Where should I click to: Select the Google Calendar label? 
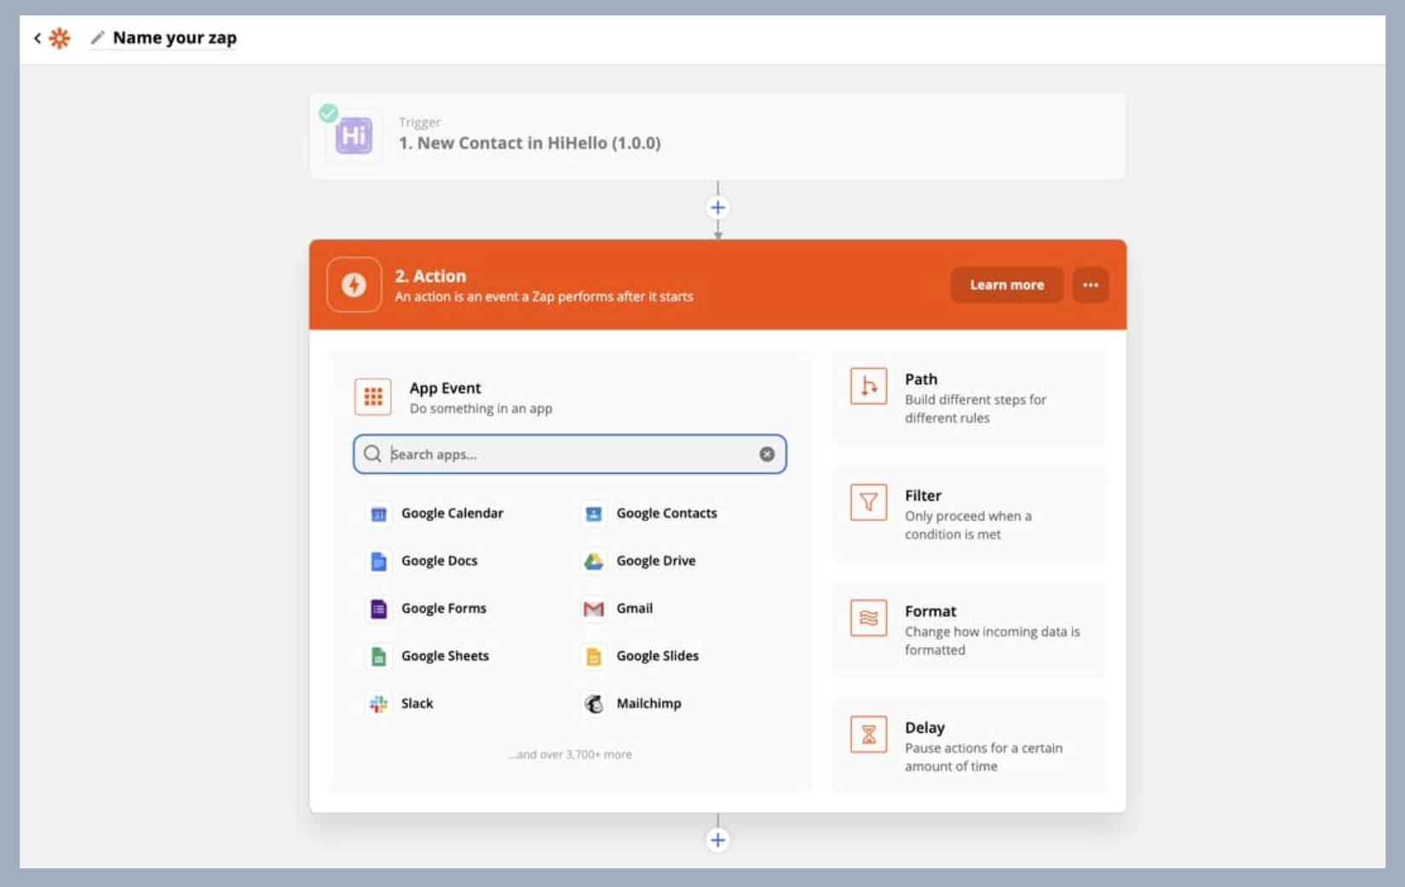click(x=452, y=513)
